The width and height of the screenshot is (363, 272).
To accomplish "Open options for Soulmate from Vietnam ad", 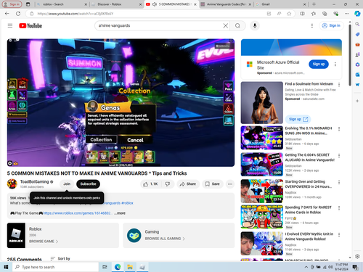I will tap(339, 84).
